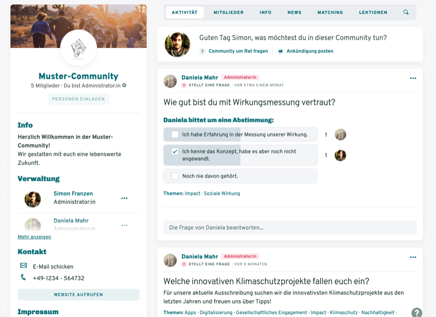Click the megaphone announcement icon
The image size is (436, 317).
tap(280, 51)
